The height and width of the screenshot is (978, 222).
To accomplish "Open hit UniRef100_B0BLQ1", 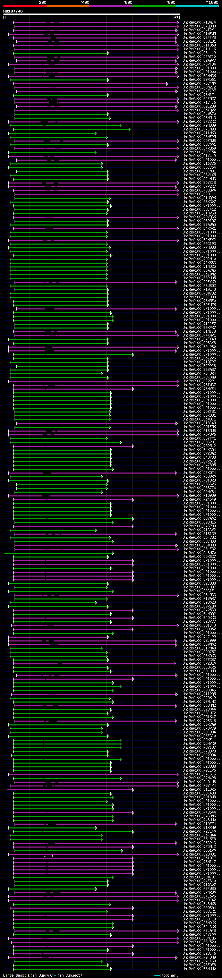I will [x=199, y=41].
